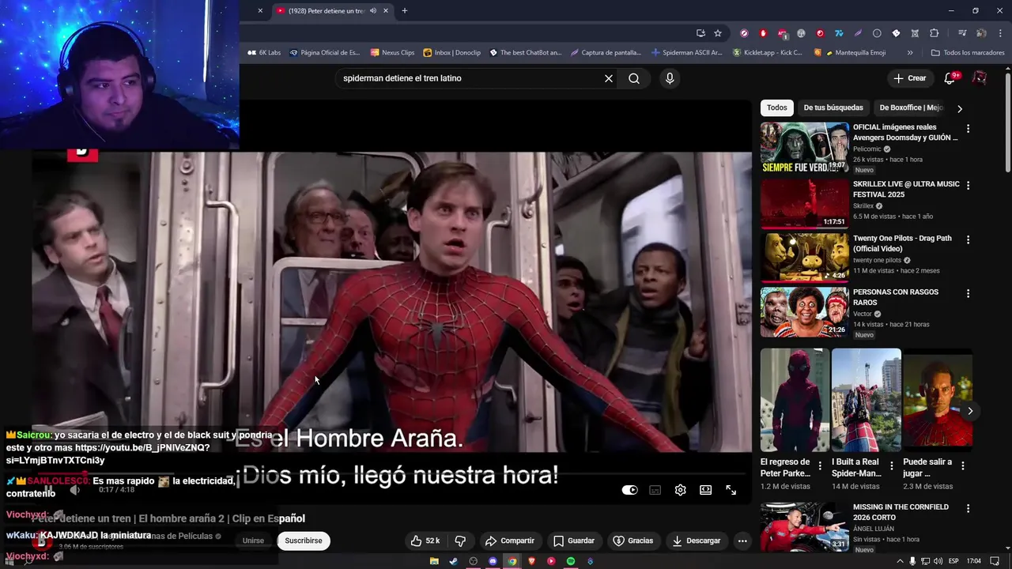Open Steam from the taskbar
Viewport: 1012px width, 569px height.
pos(453,561)
